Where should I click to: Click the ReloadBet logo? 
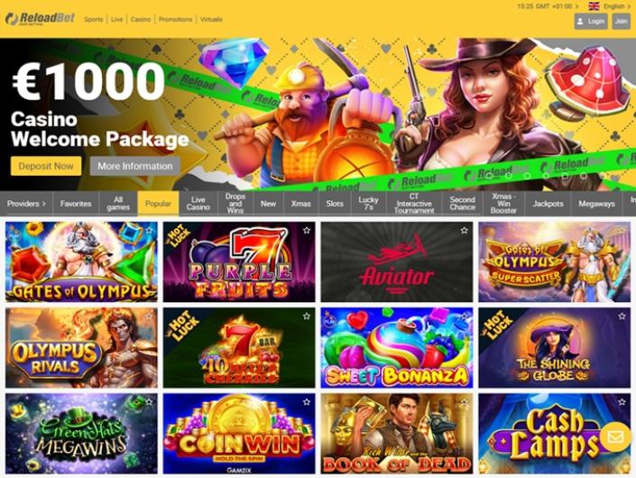point(41,19)
